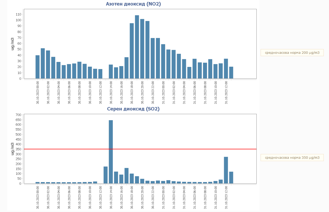Click the '700' y-axis tick in the SO2 chart
329x212 pixels.
[x=18, y=115]
